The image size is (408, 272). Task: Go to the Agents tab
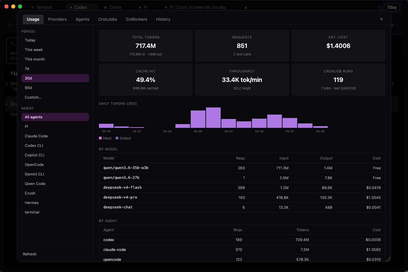click(x=83, y=19)
